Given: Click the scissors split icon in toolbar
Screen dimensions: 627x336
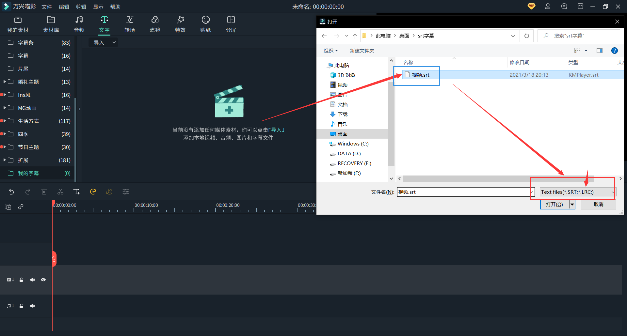Looking at the screenshot, I should click(60, 192).
